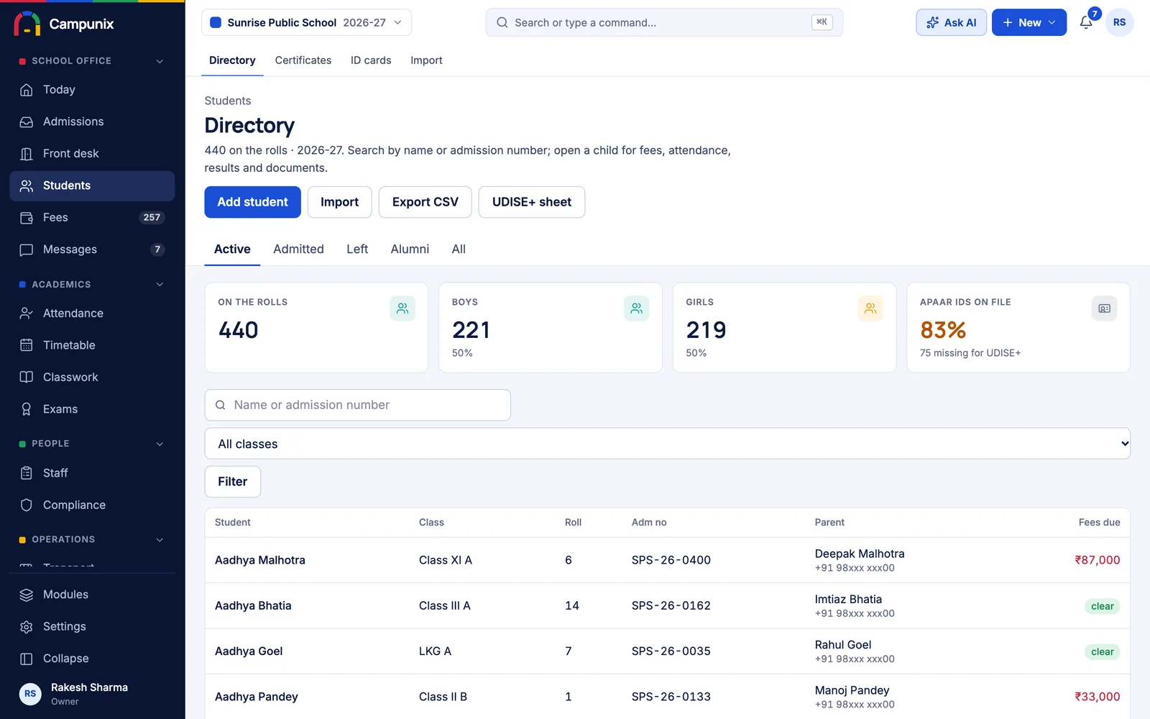Switch to the ID cards tab
Viewport: 1150px width, 719px height.
point(371,60)
